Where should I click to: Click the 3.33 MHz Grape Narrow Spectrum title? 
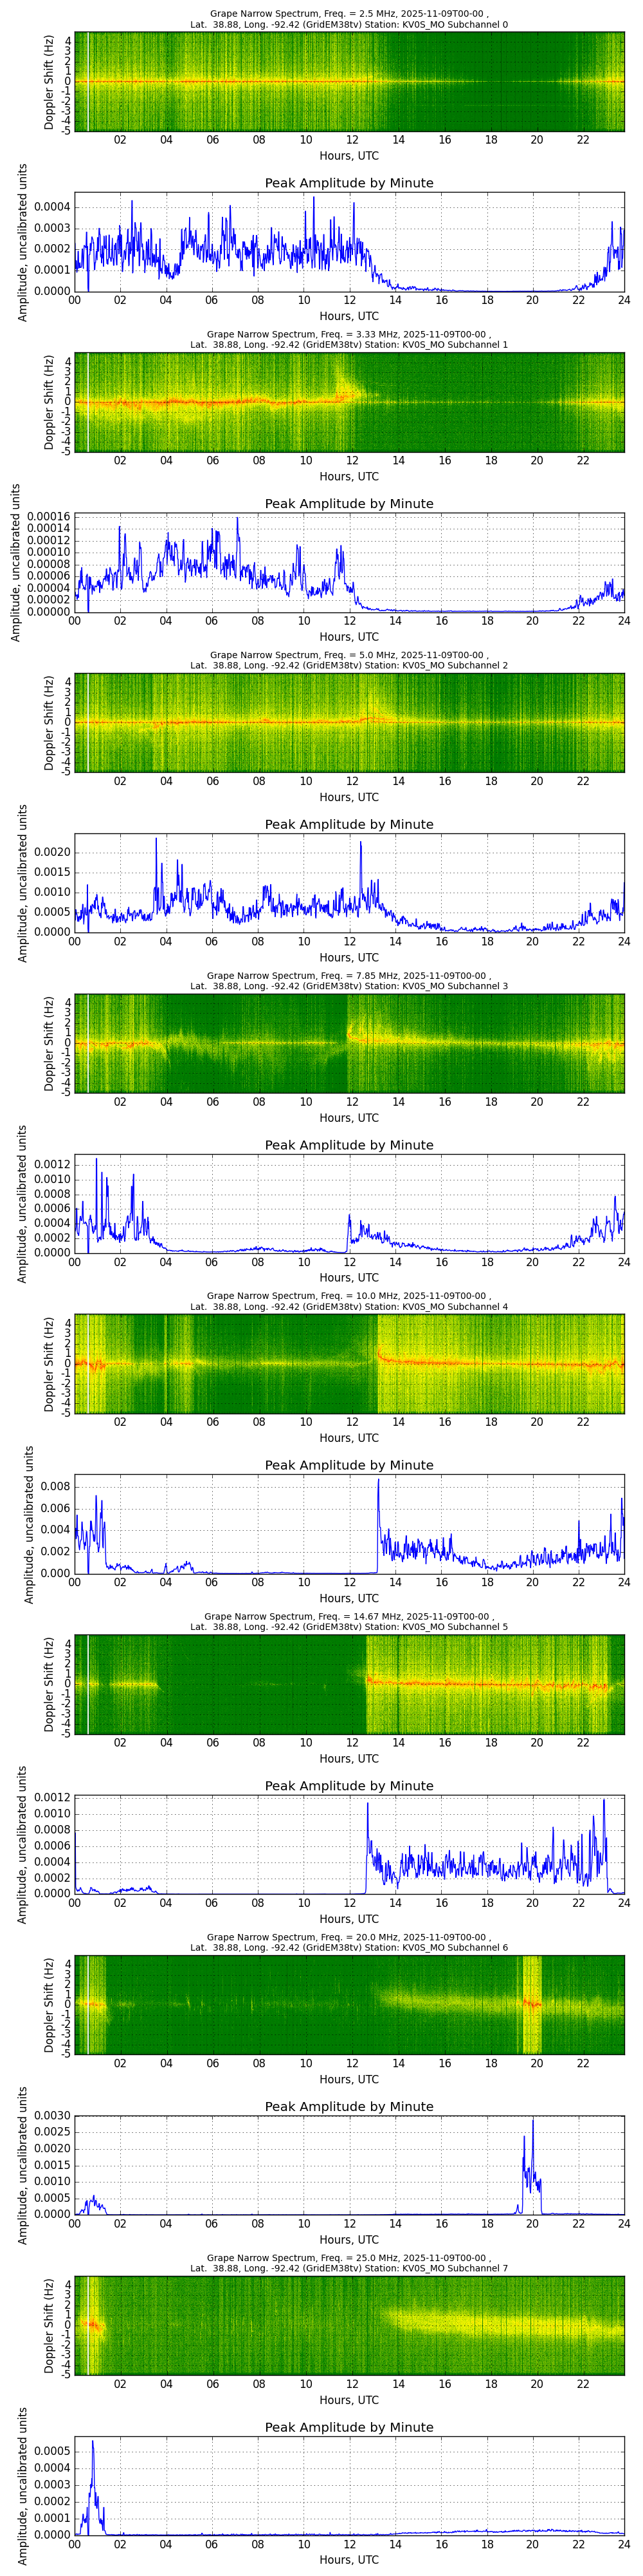click(349, 339)
